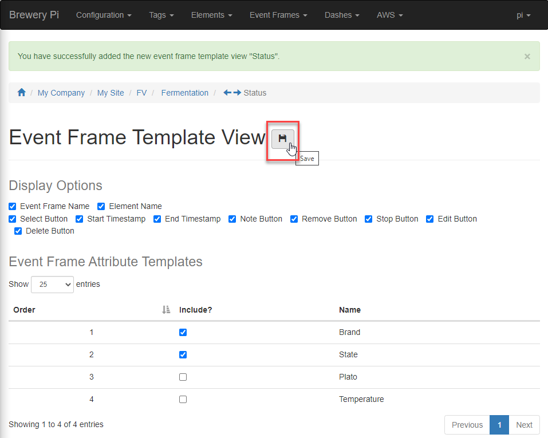Click the Next pagination button
Screen dimensions: 548x438
point(524,425)
